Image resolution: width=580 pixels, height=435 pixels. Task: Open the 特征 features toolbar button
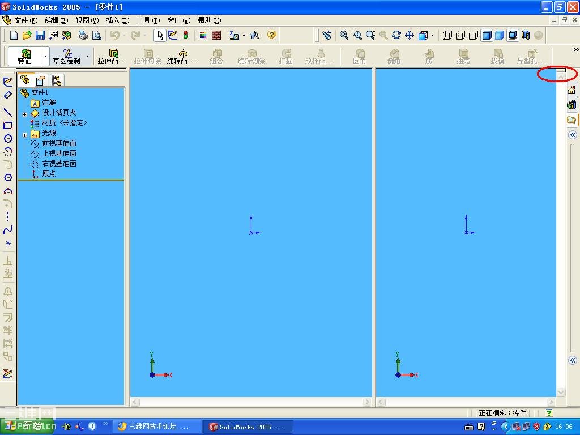(x=25, y=56)
